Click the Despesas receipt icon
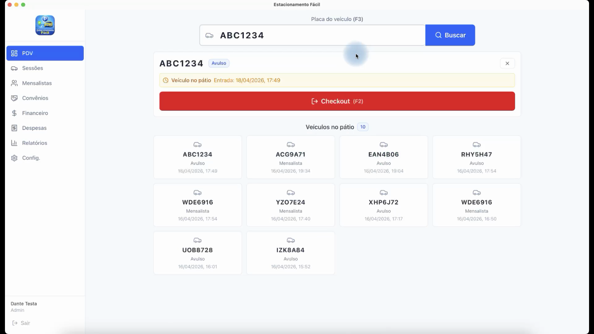Viewport: 594px width, 334px height. coord(14,128)
